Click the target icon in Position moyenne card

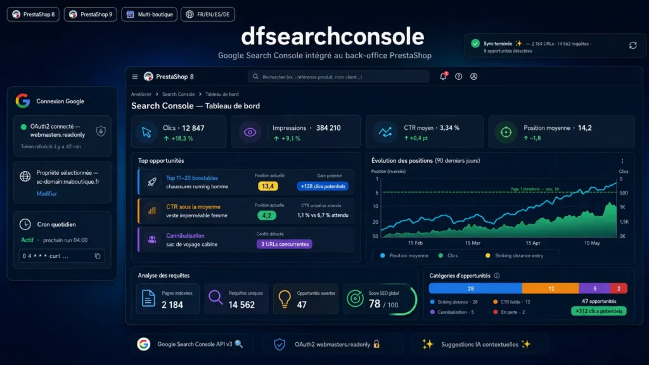(506, 132)
